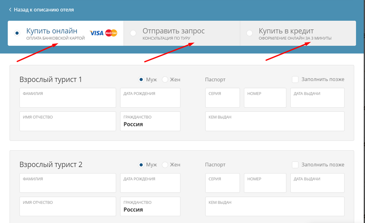Open Дата рождения picker for tourist 1

pos(150,98)
